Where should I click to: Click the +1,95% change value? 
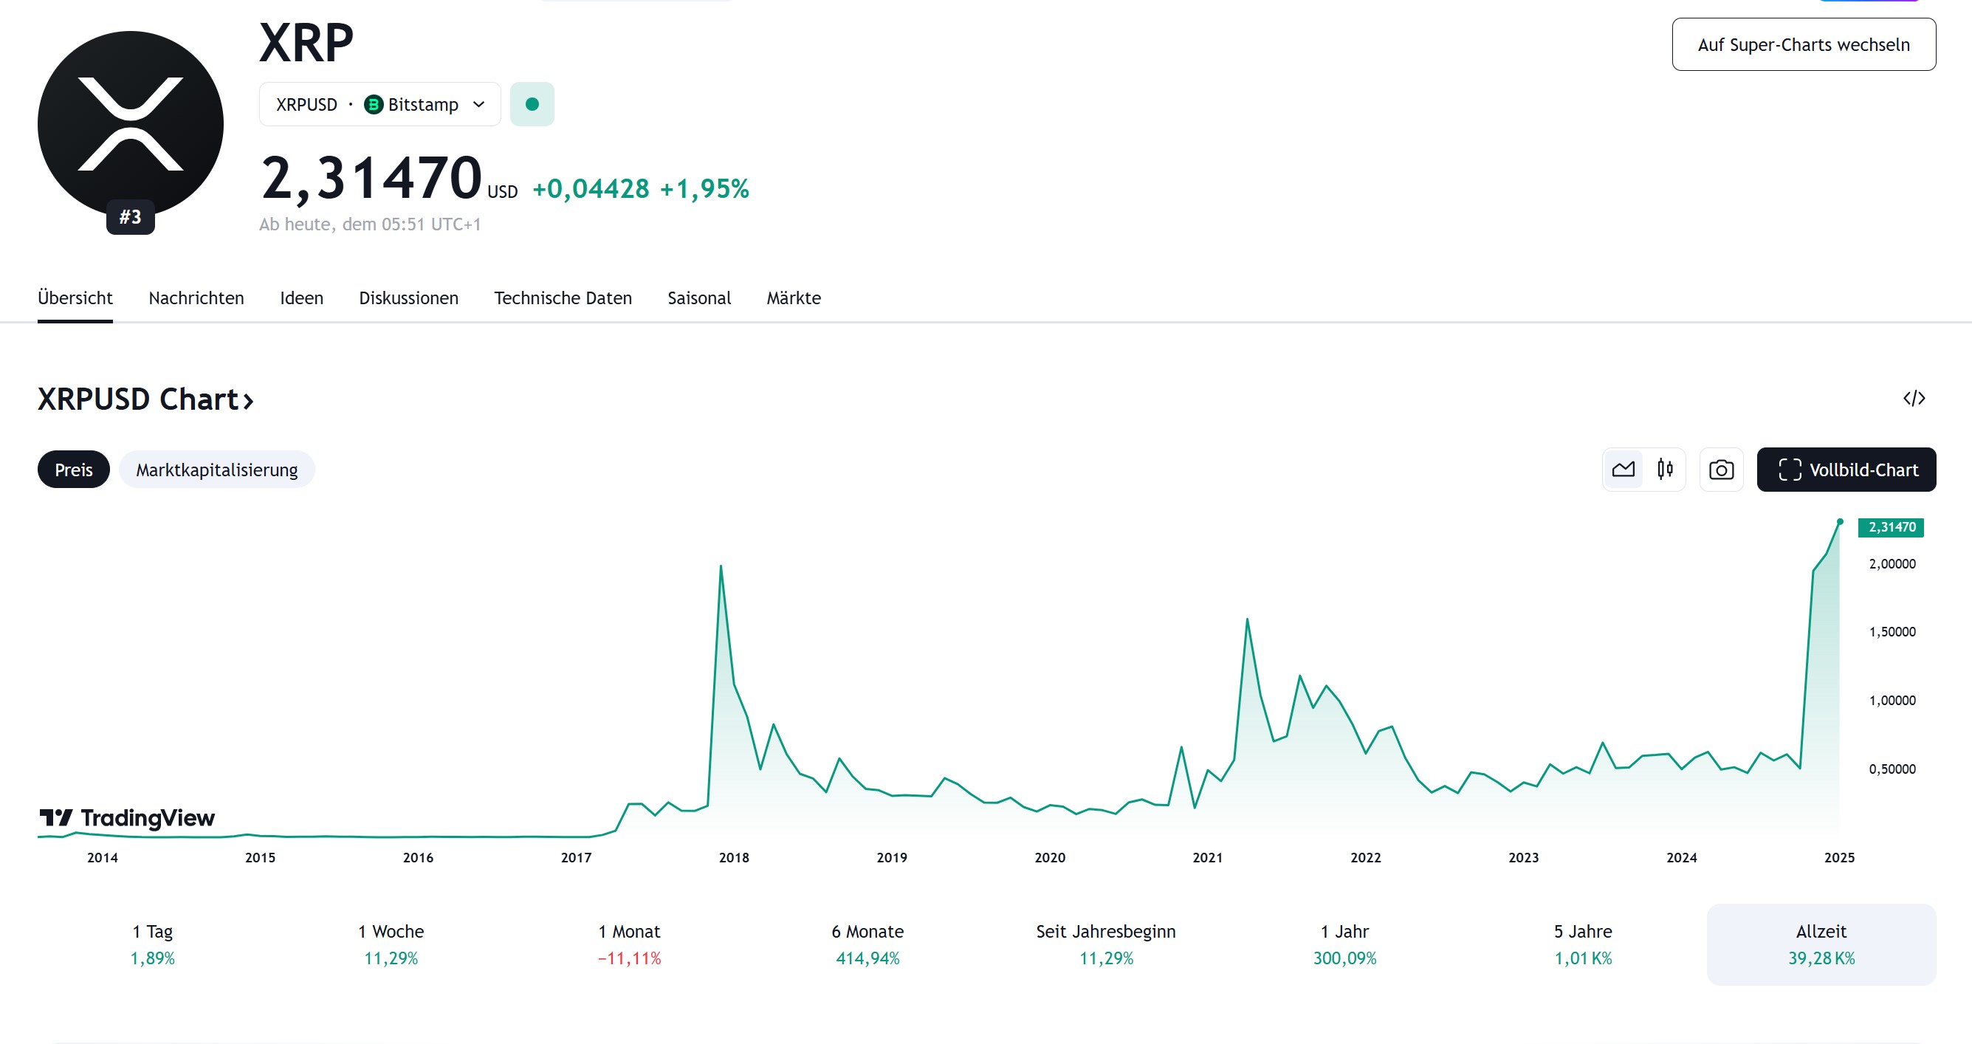[x=704, y=188]
